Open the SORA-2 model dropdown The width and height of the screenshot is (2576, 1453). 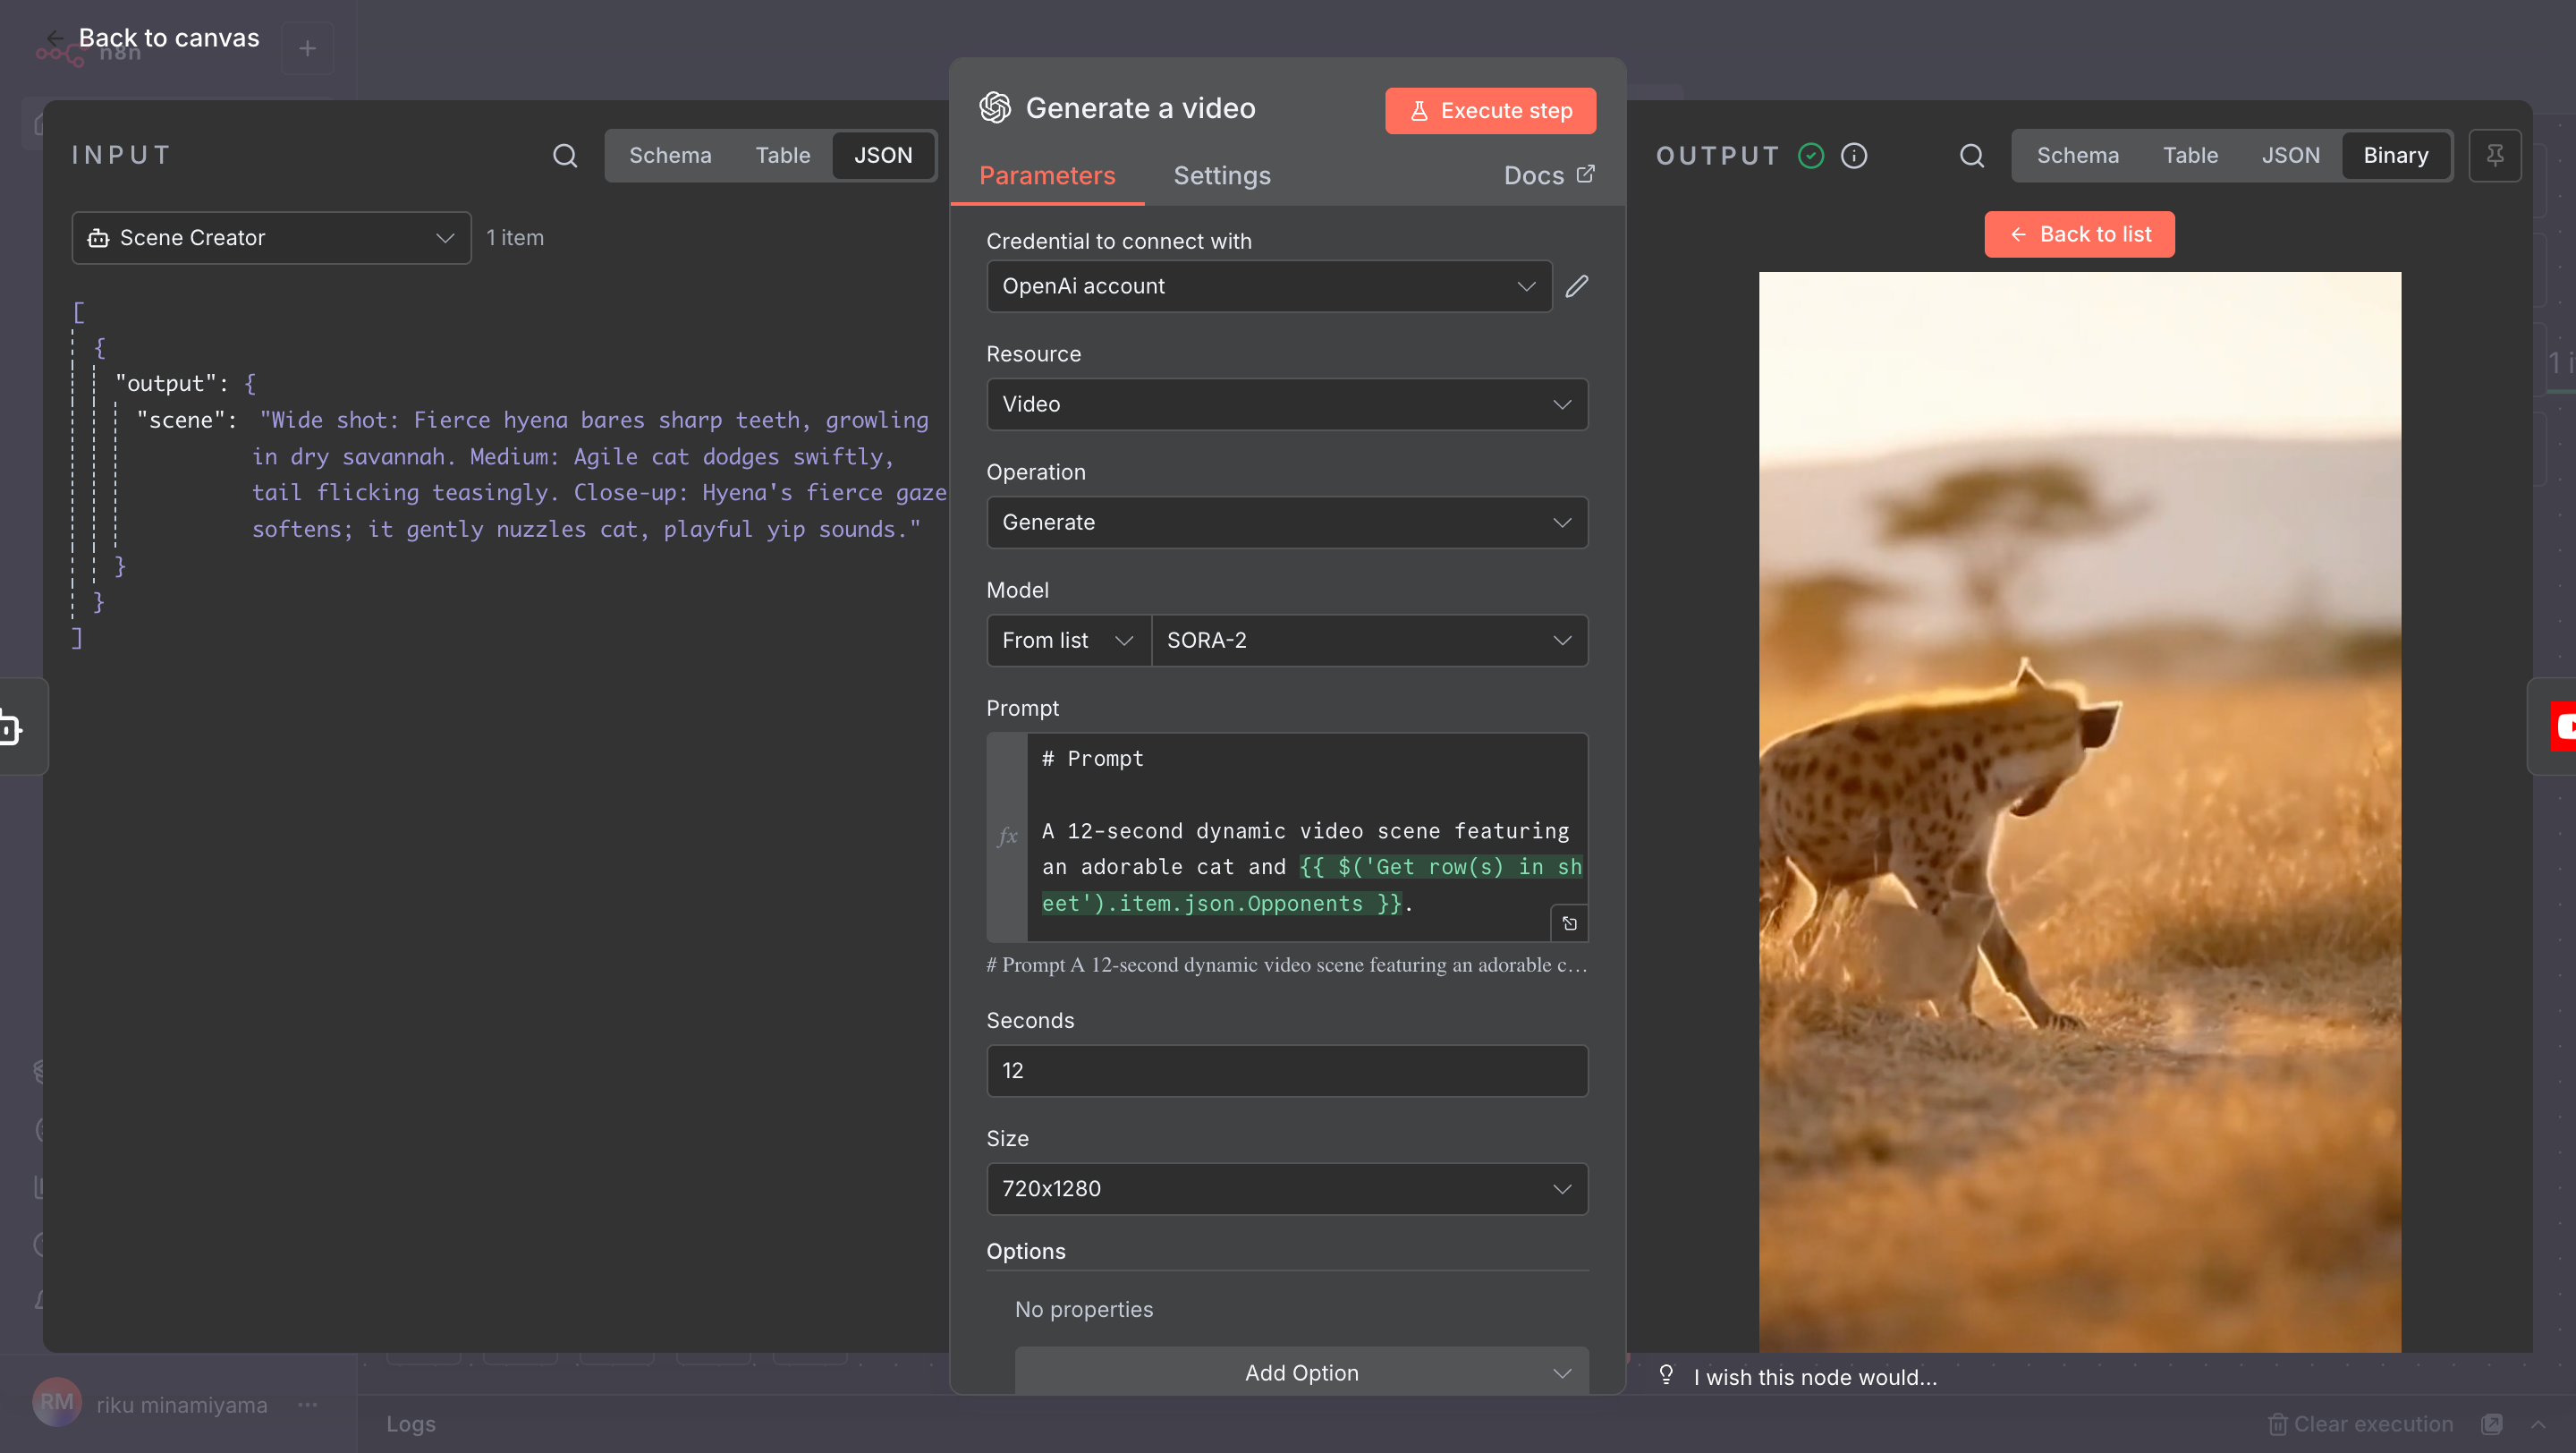coord(1368,640)
